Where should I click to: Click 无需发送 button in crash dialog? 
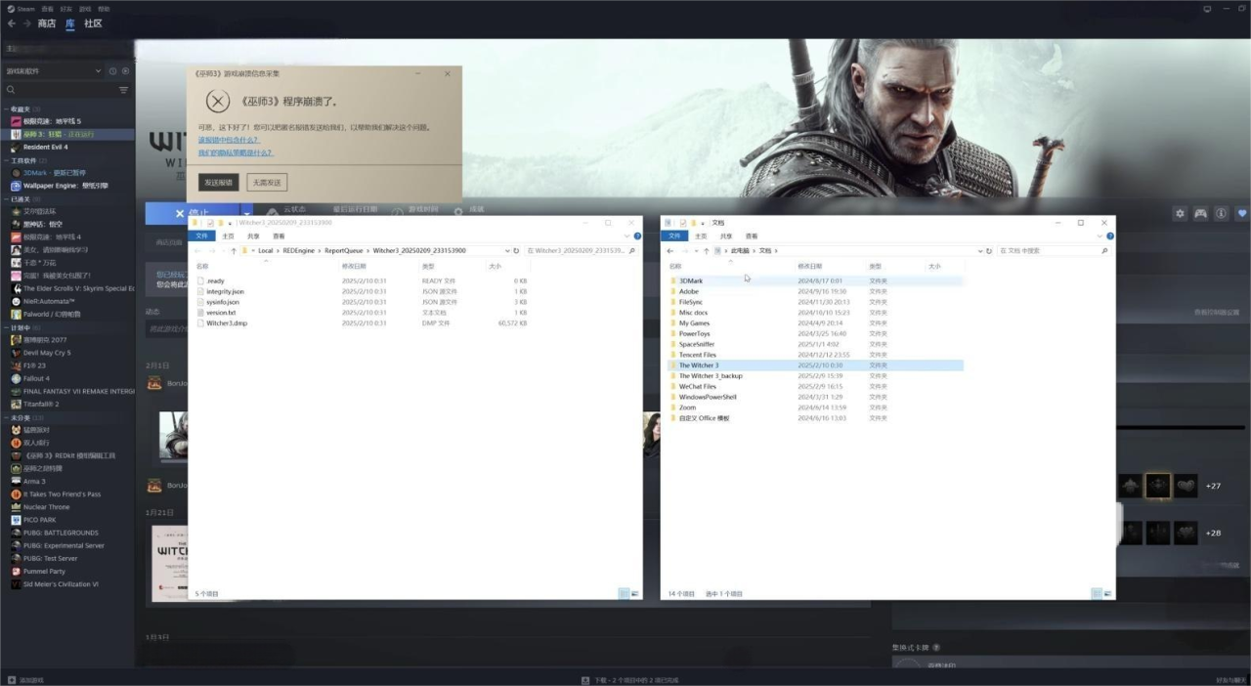(x=267, y=183)
